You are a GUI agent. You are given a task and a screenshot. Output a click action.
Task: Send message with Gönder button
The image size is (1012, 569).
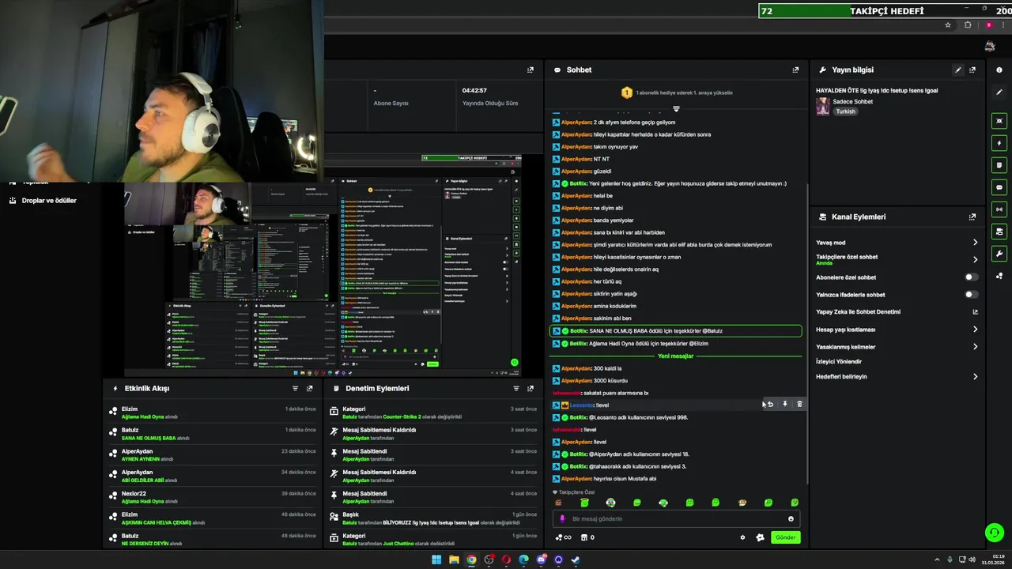[785, 537]
